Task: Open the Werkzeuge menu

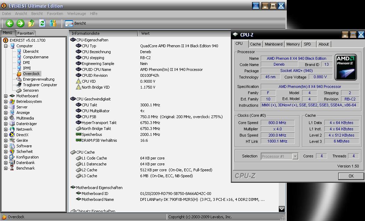Action: [76, 14]
